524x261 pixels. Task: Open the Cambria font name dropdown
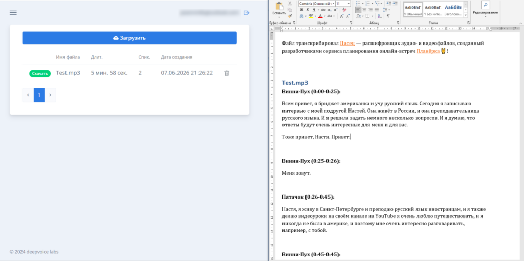point(333,4)
